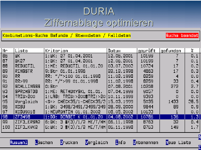This screenshot has height=150, width=201.
Task: Click row number 86
Action: [x=5, y=56]
